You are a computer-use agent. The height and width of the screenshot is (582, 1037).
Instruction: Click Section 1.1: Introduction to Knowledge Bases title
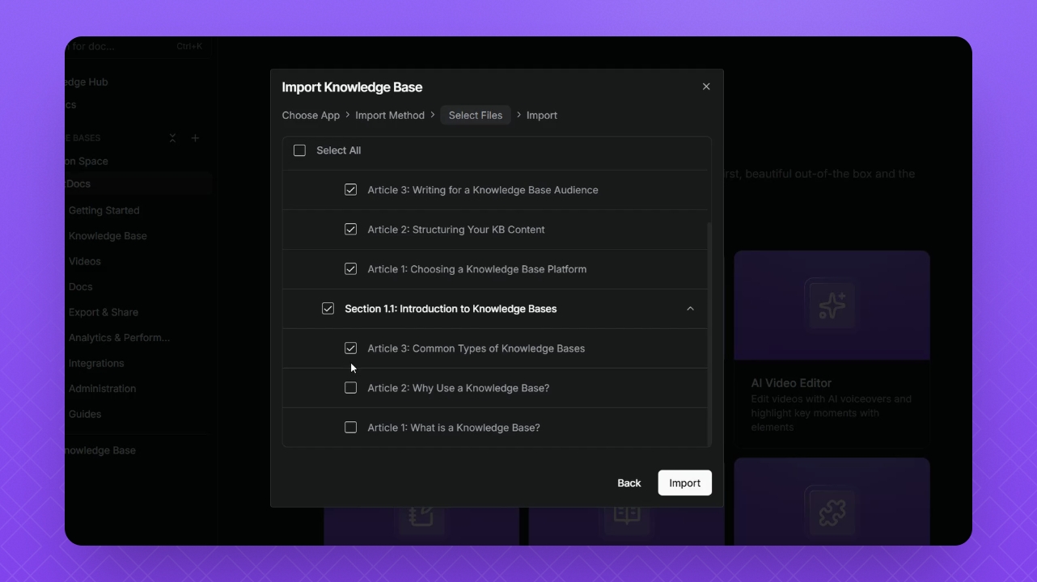[x=451, y=309]
